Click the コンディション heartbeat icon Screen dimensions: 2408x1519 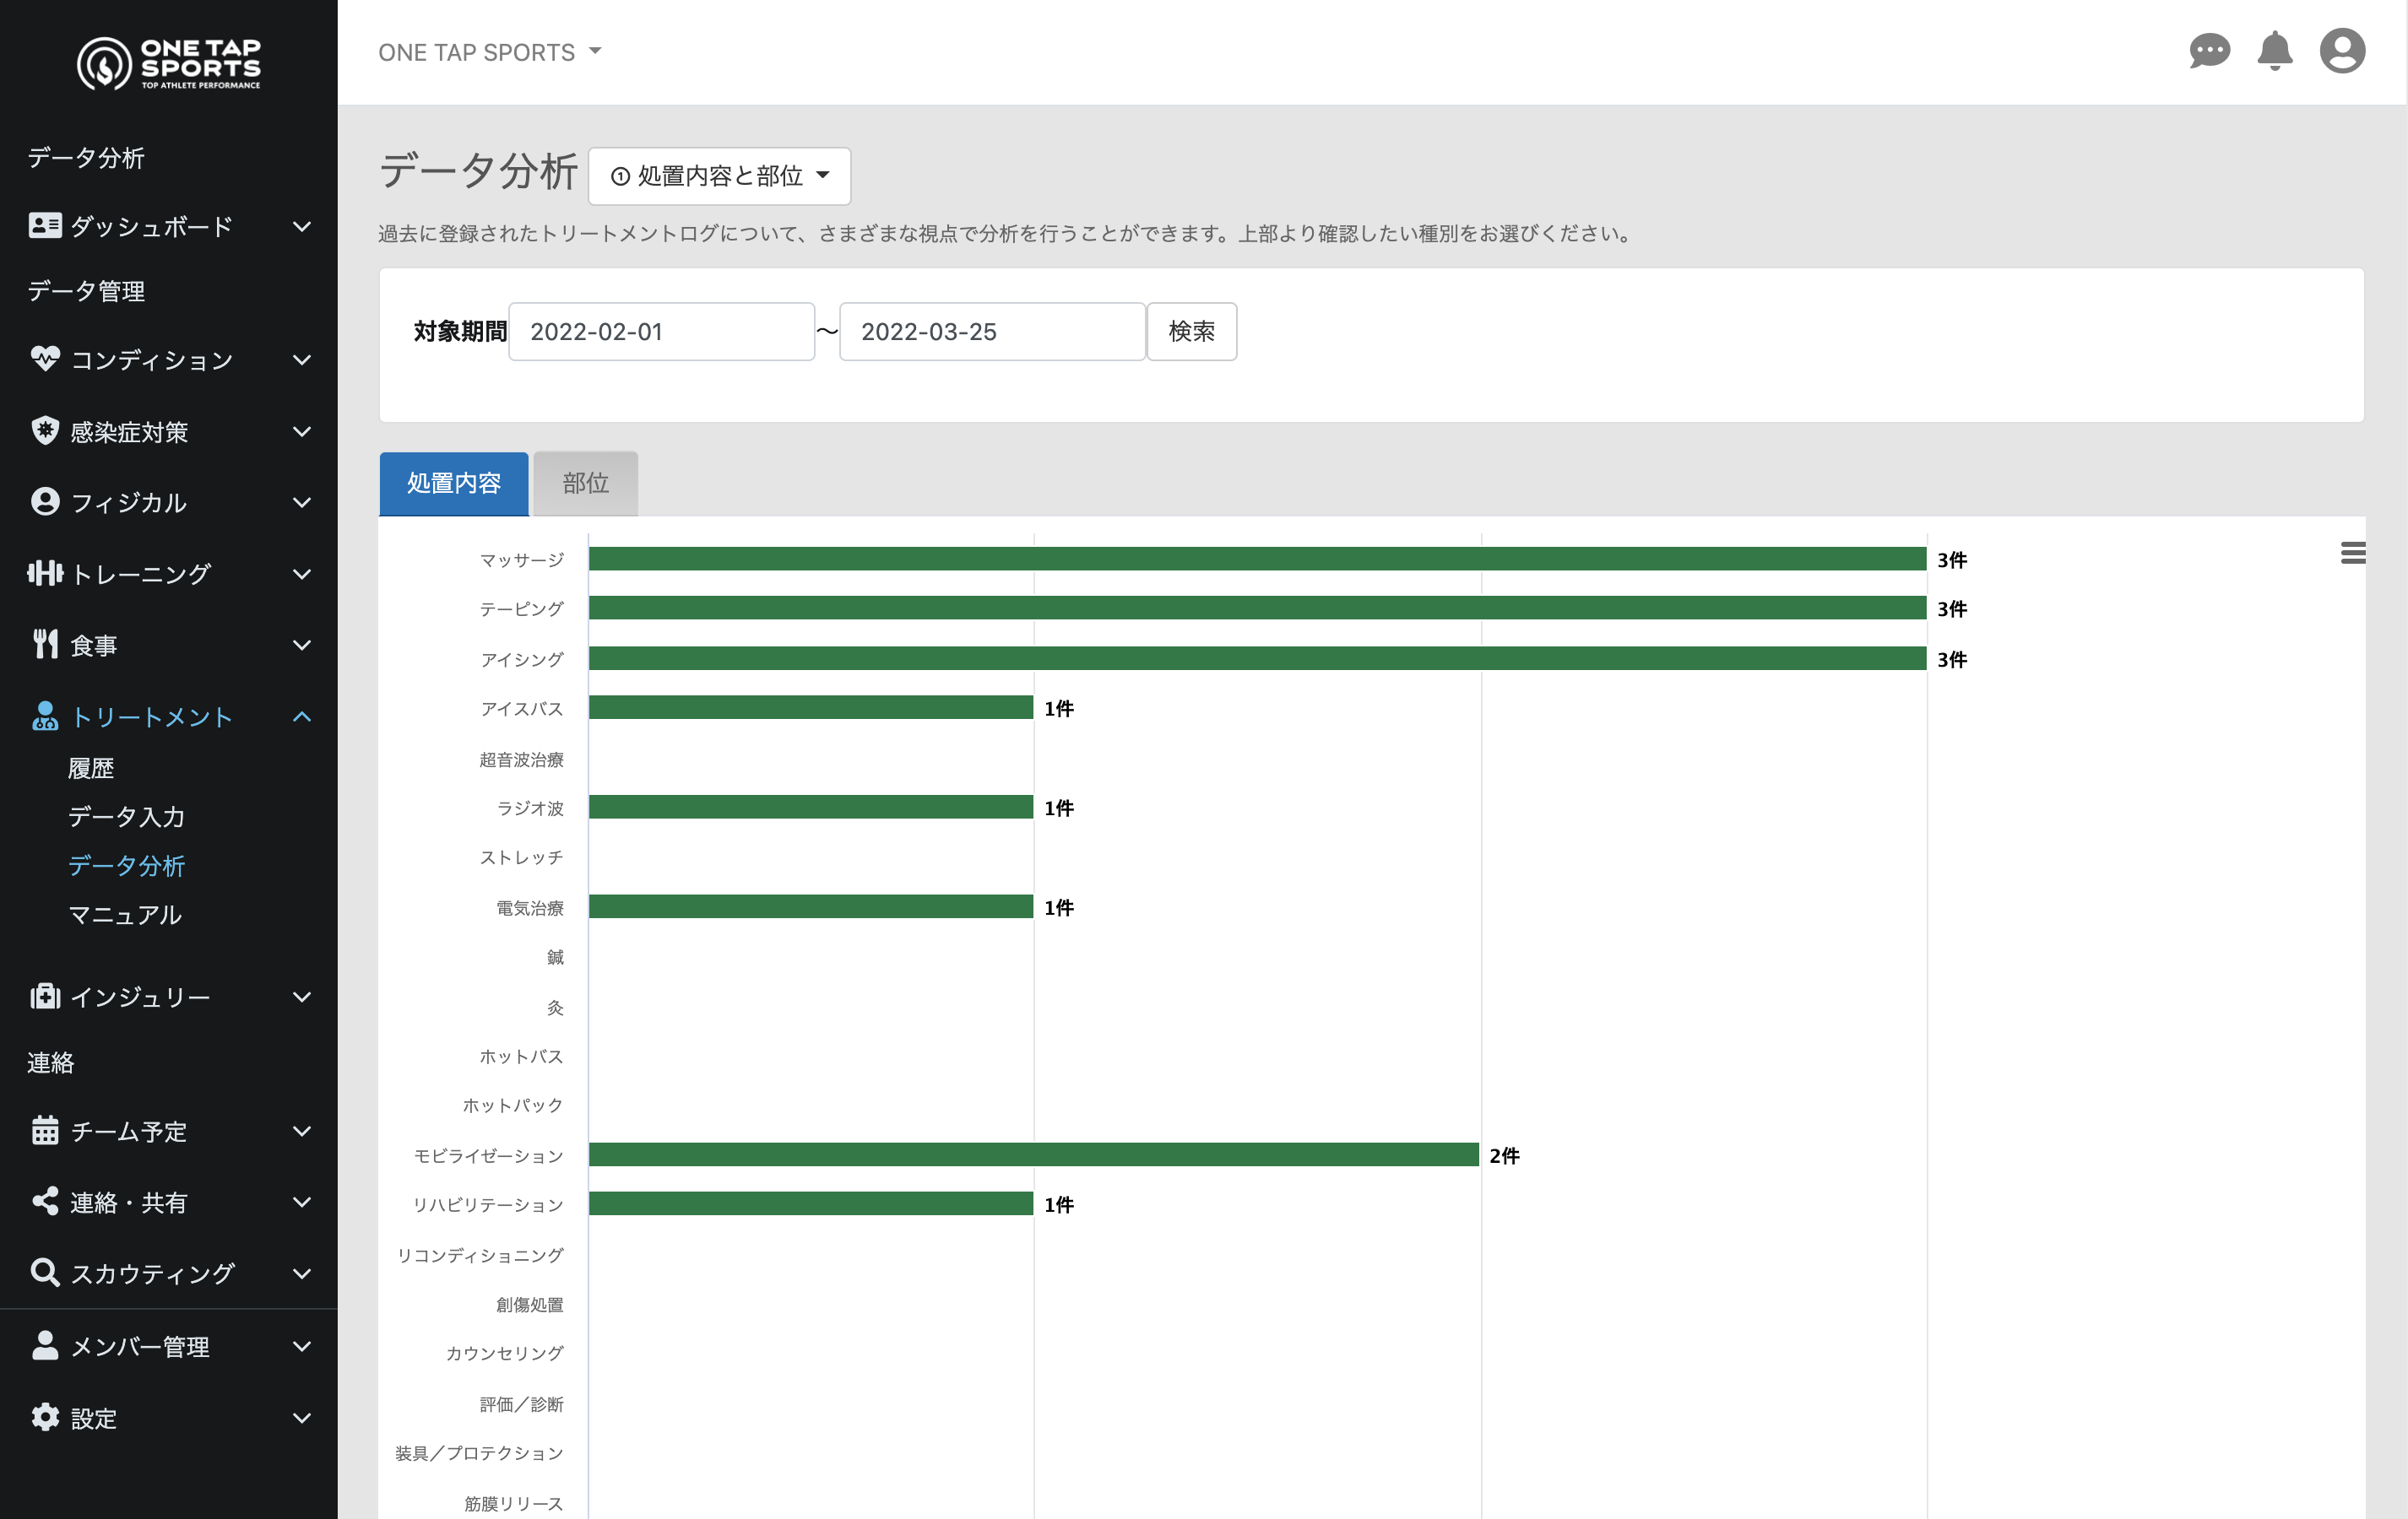point(45,359)
